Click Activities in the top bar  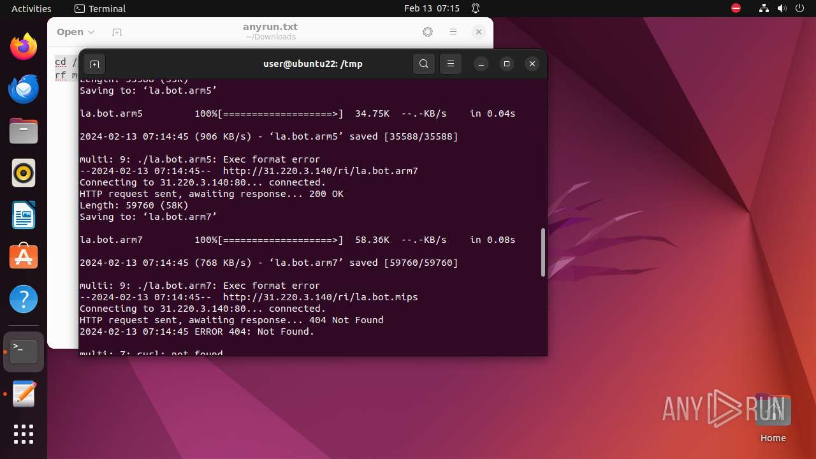pos(31,8)
